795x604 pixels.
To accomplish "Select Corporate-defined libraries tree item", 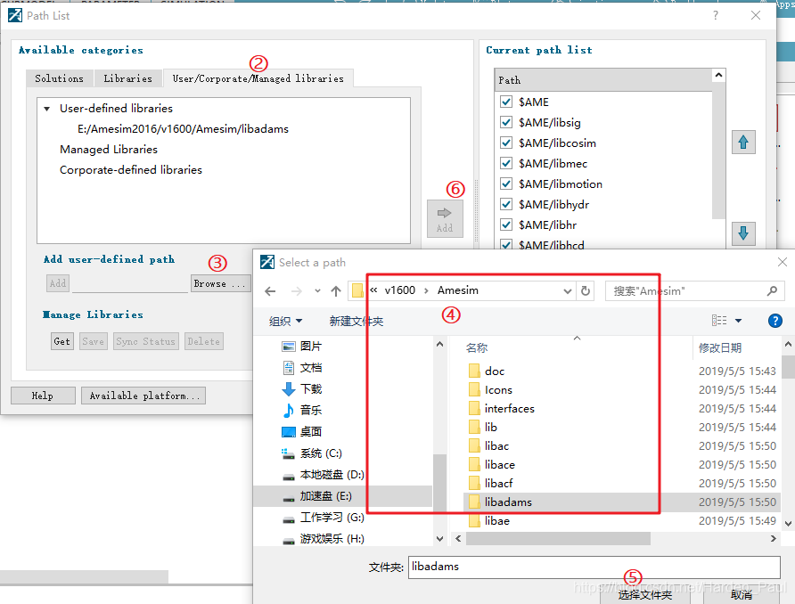I will click(131, 170).
